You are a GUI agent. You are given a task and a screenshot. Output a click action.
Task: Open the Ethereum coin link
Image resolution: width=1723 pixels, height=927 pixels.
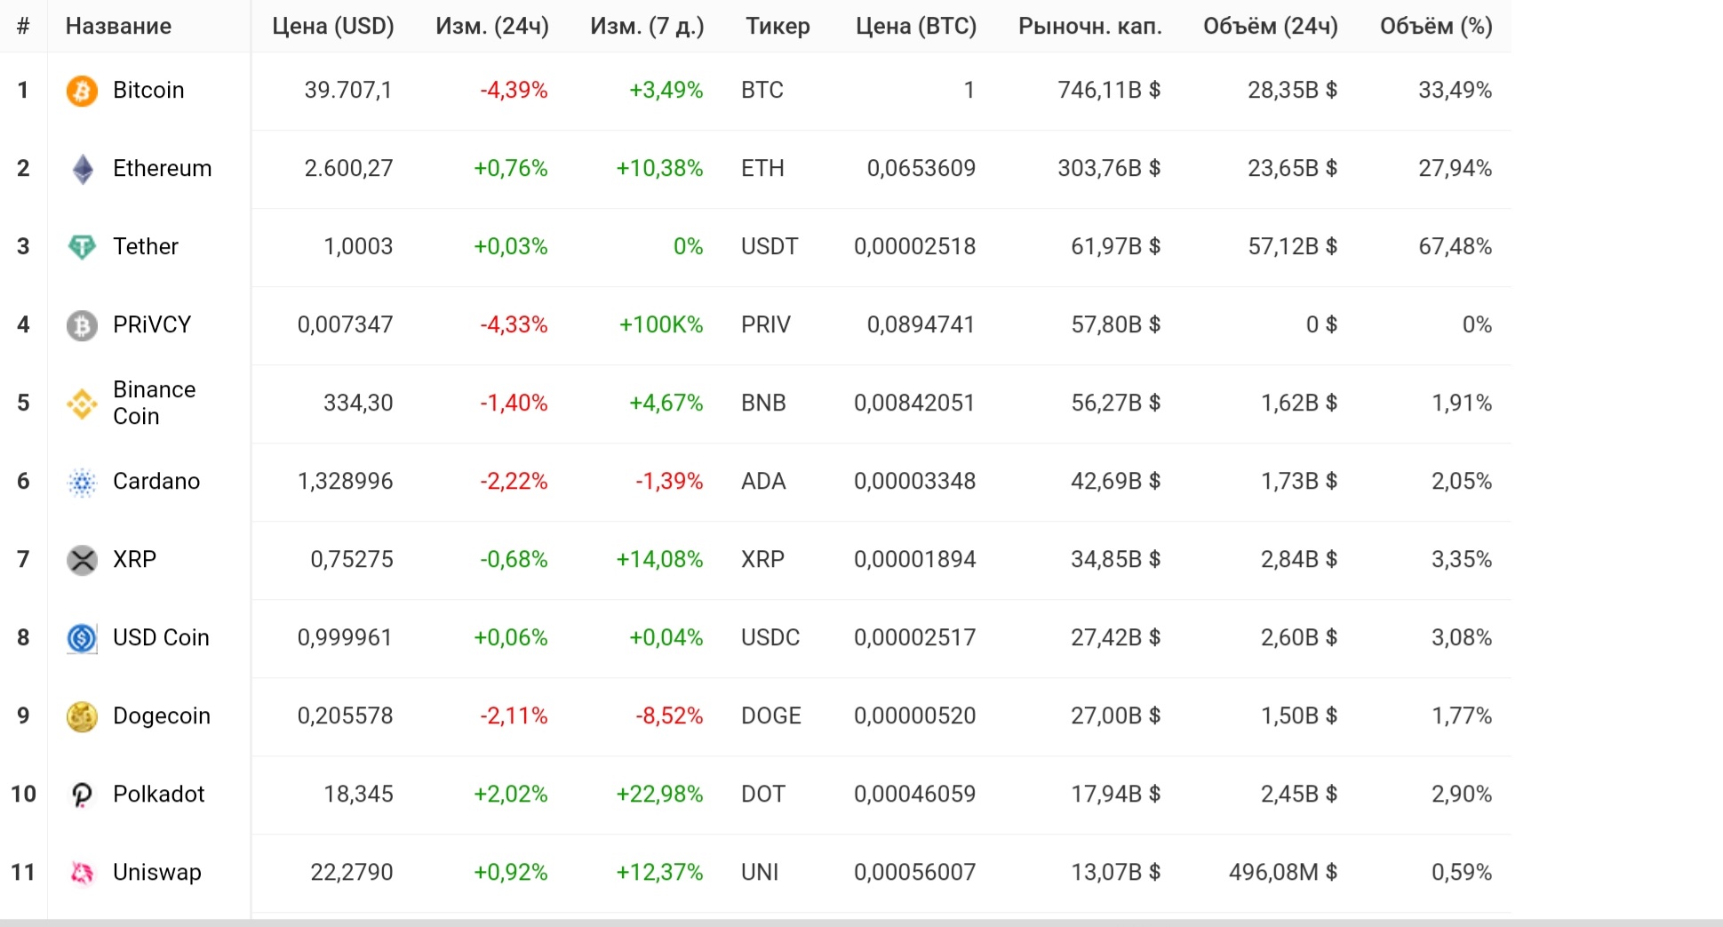point(162,169)
